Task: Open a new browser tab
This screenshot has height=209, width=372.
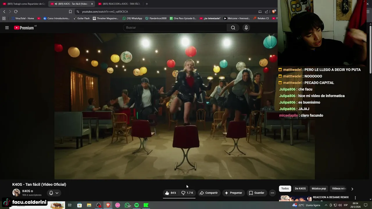Action: point(147,4)
